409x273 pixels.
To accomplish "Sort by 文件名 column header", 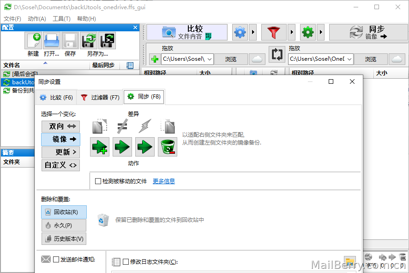I will (x=45, y=65).
